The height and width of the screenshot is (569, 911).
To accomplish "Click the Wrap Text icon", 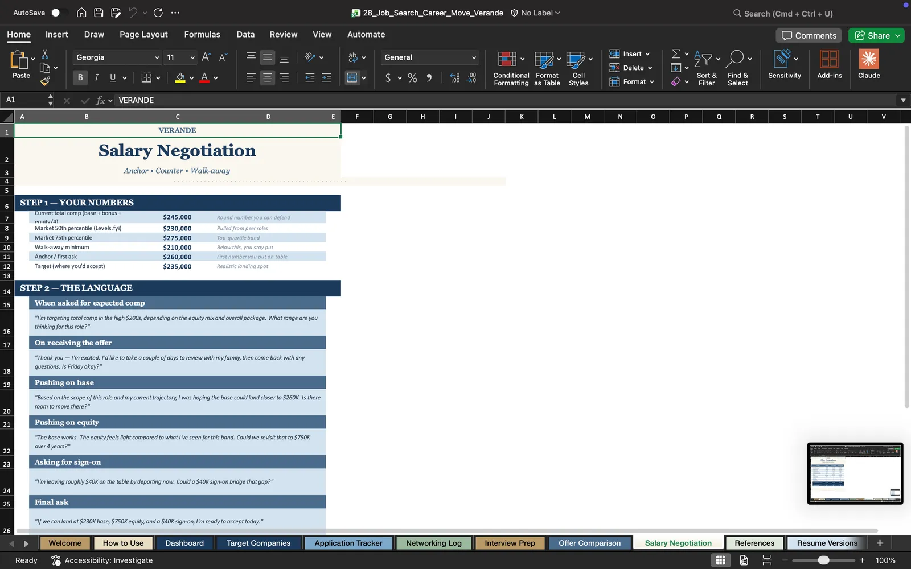I will click(x=352, y=57).
